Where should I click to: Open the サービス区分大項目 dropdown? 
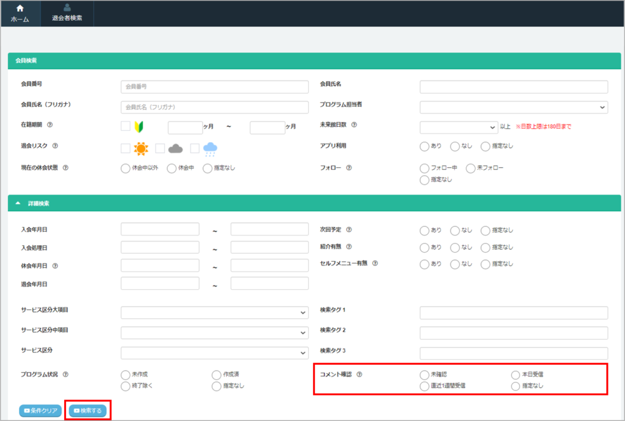click(214, 313)
